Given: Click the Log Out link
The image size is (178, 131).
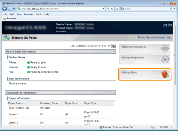Looking at the screenshot, I should [167, 25].
